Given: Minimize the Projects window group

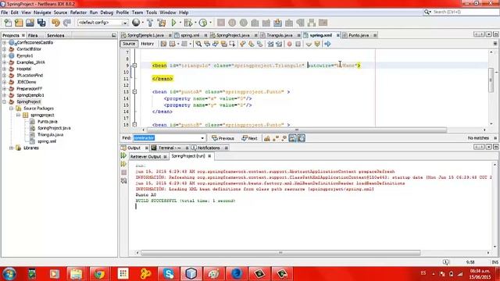Looking at the screenshot, I should (114, 35).
